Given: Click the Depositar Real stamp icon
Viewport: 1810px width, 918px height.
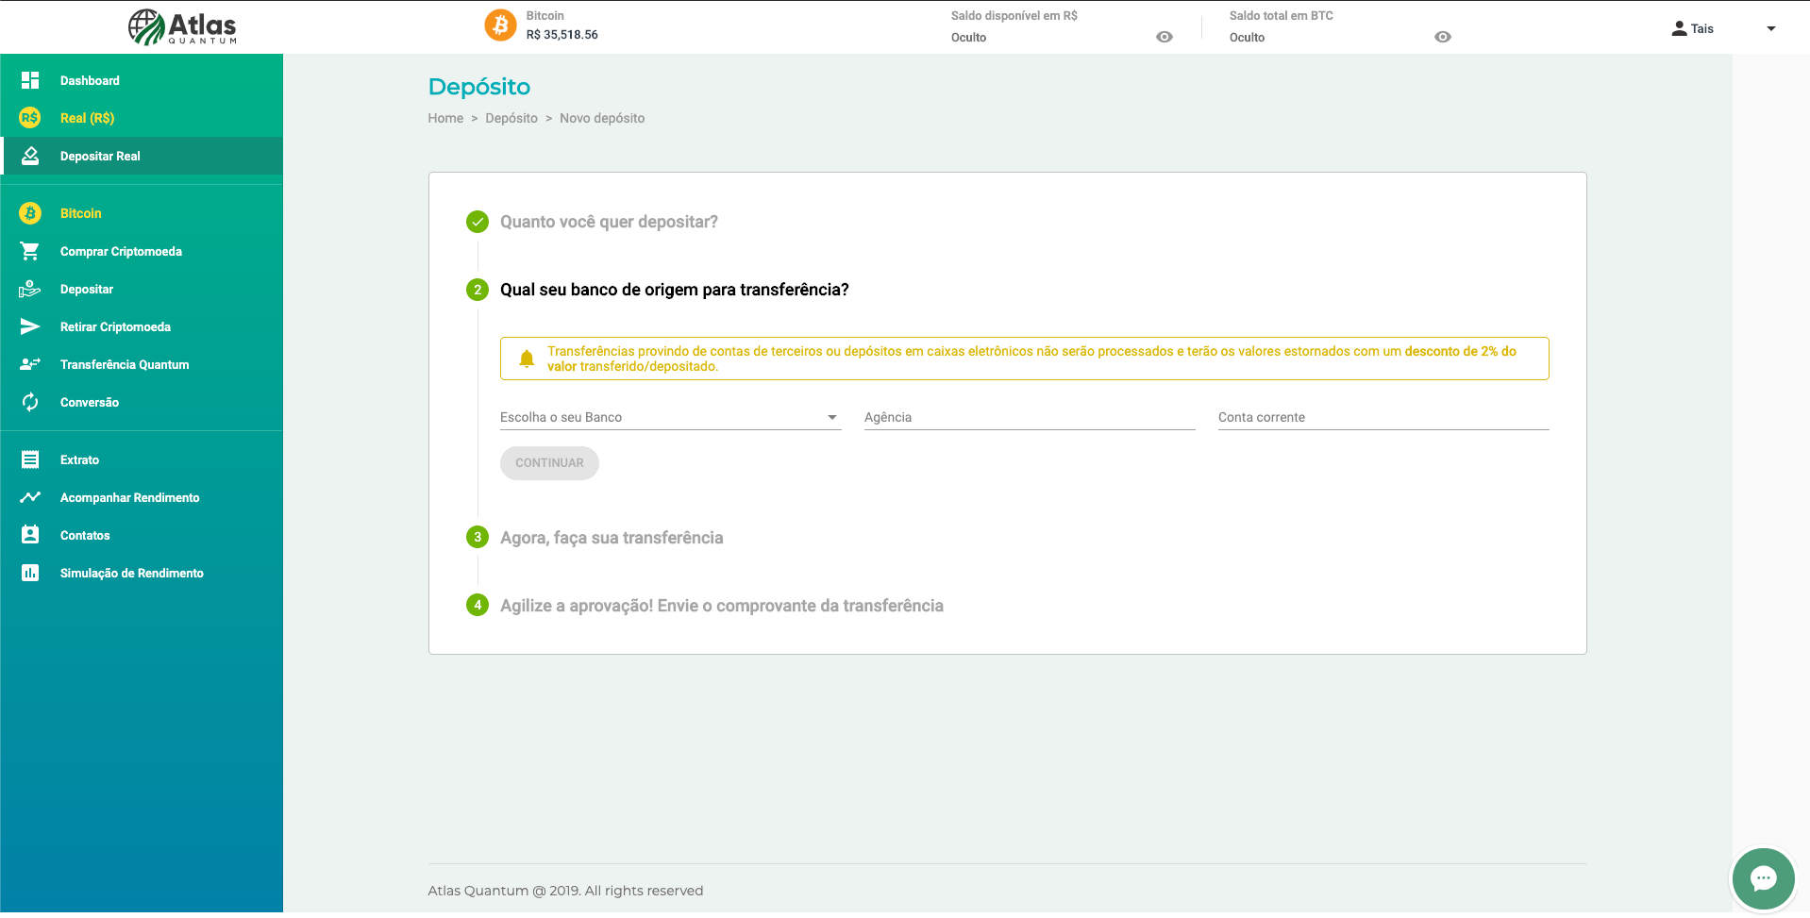Looking at the screenshot, I should pos(30,156).
